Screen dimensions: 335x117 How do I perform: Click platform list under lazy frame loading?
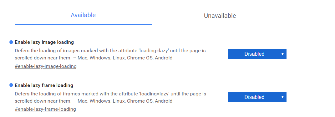(x=125, y=101)
